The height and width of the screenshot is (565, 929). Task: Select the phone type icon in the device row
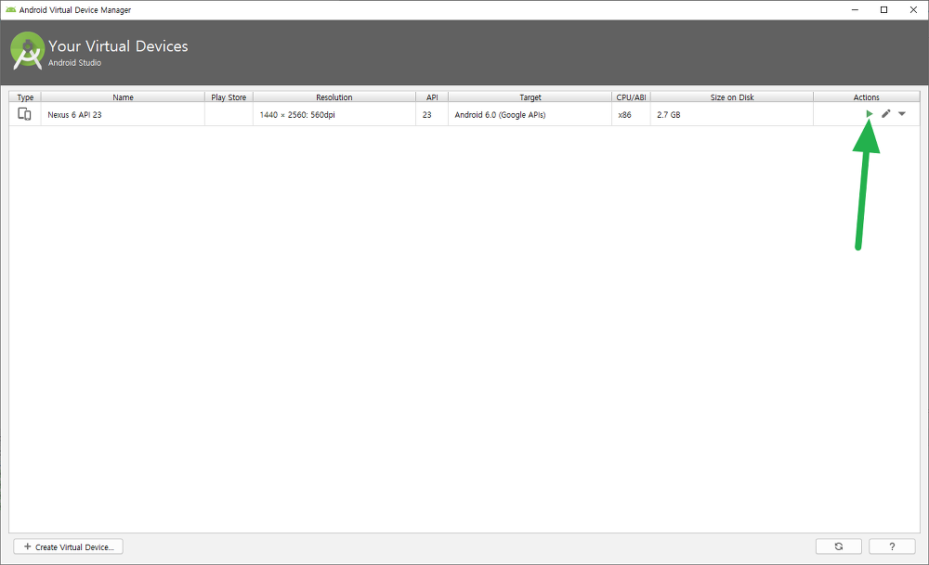(x=24, y=114)
